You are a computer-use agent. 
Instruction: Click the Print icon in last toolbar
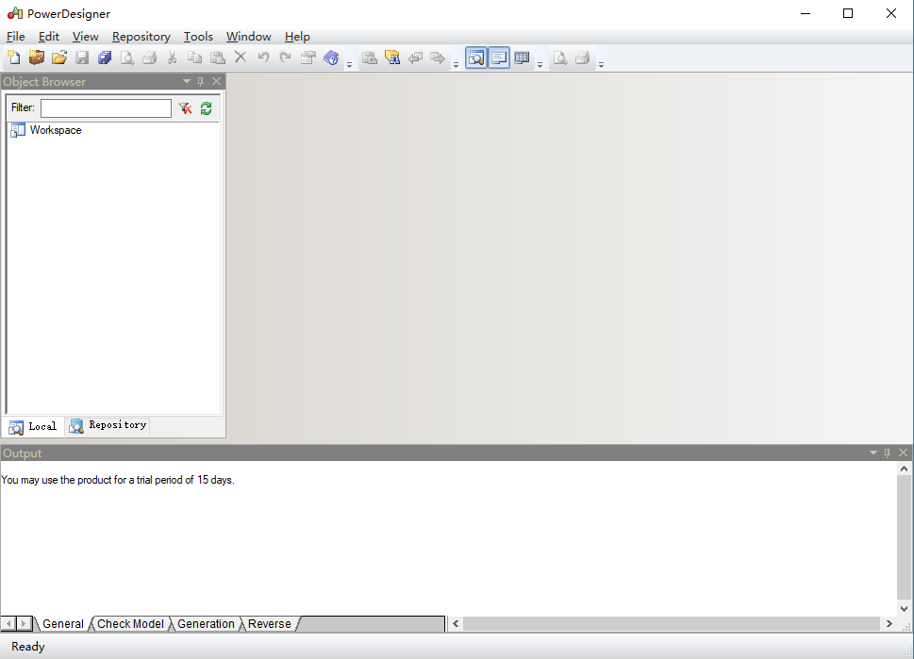[x=583, y=58]
